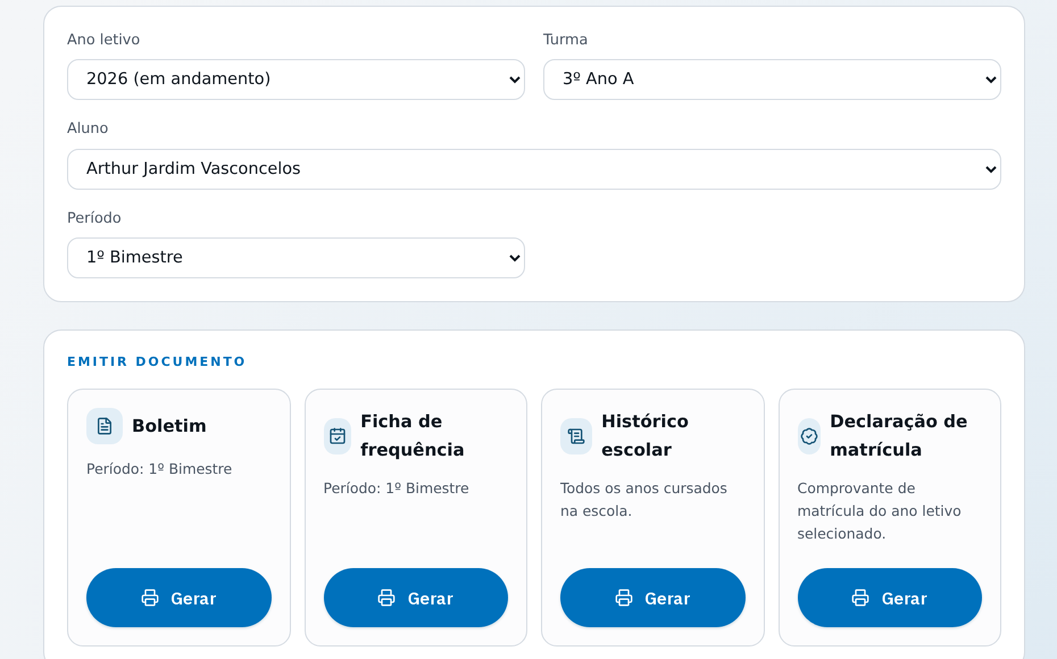Open the Aluno dropdown with Arthur Jardim Vasconcelos

coord(534,169)
